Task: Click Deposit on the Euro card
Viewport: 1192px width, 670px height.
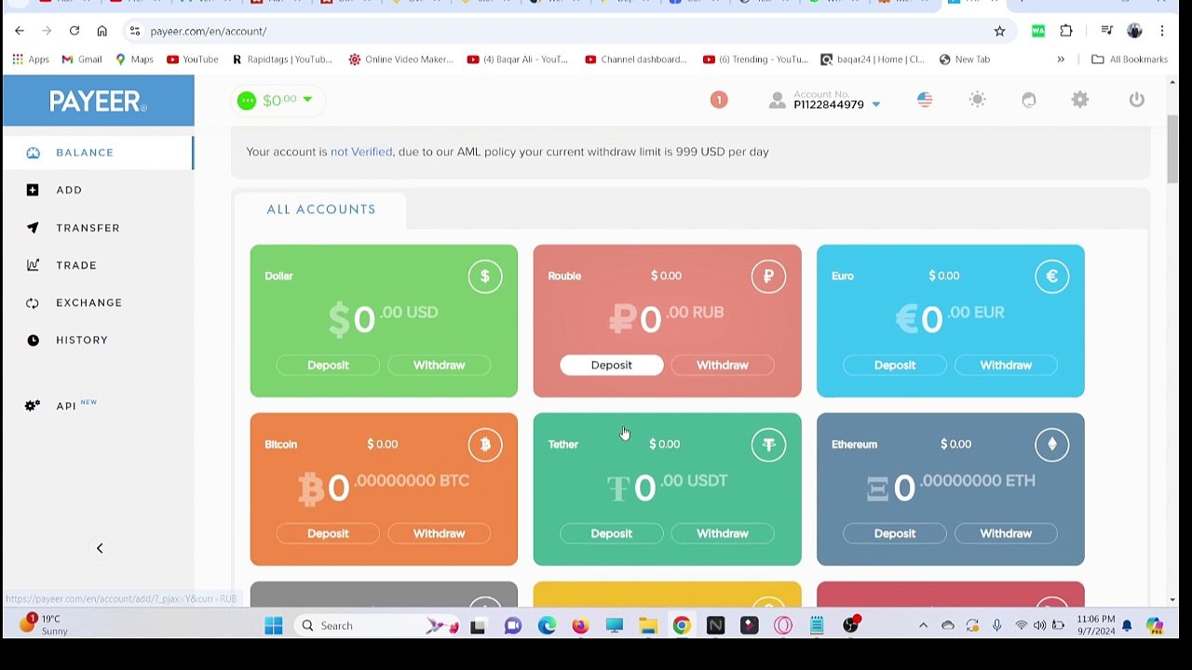Action: [894, 365]
